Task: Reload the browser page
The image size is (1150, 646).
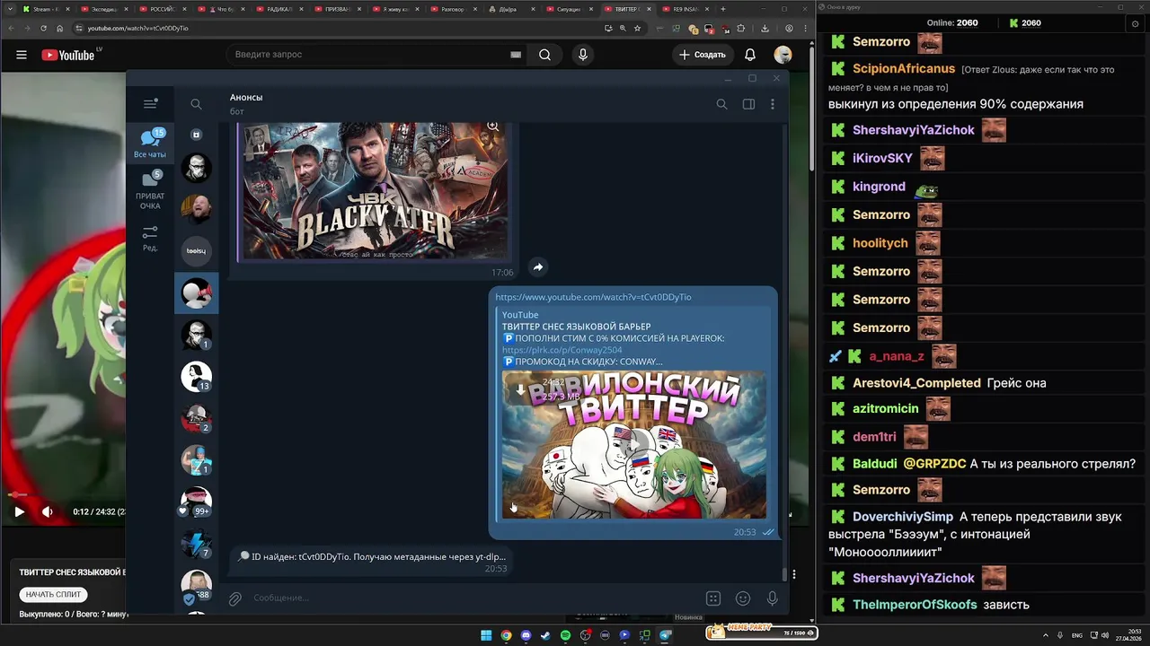Action: [42, 28]
